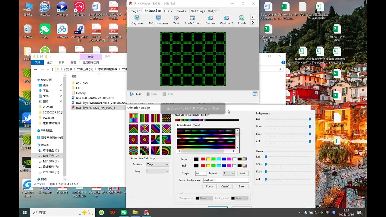Click the Save button
The height and width of the screenshot is (217, 386).
point(242,187)
